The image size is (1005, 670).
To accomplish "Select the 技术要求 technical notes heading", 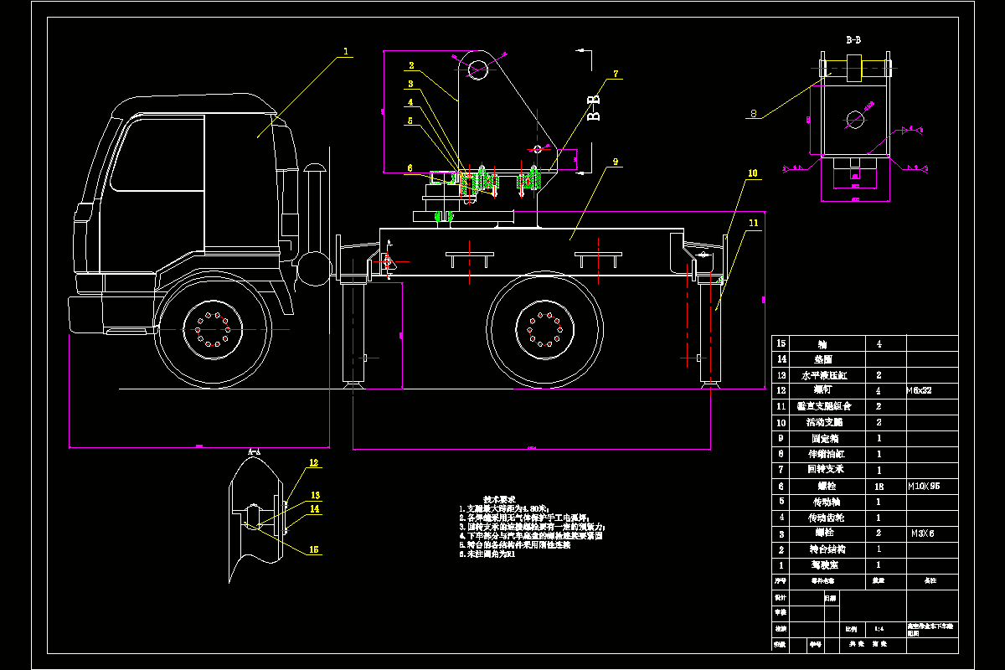I will 499,499.
